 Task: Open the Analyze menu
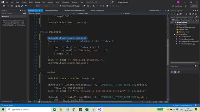[x=50, y=2]
